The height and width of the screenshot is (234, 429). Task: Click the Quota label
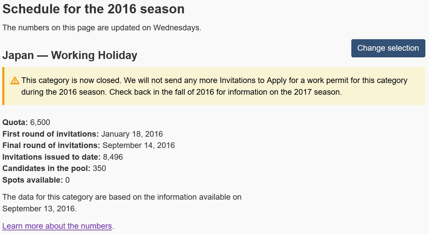click(15, 122)
